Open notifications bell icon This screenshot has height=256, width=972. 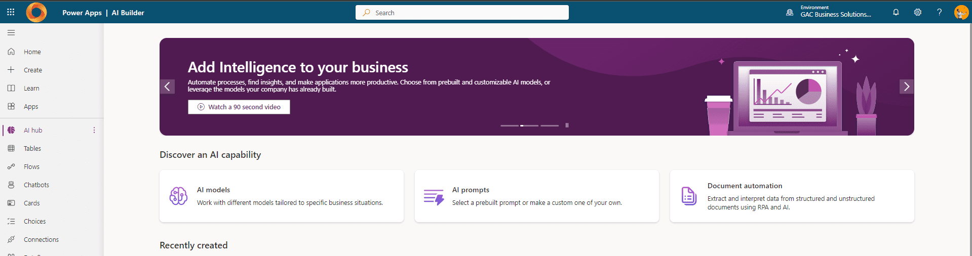point(896,12)
